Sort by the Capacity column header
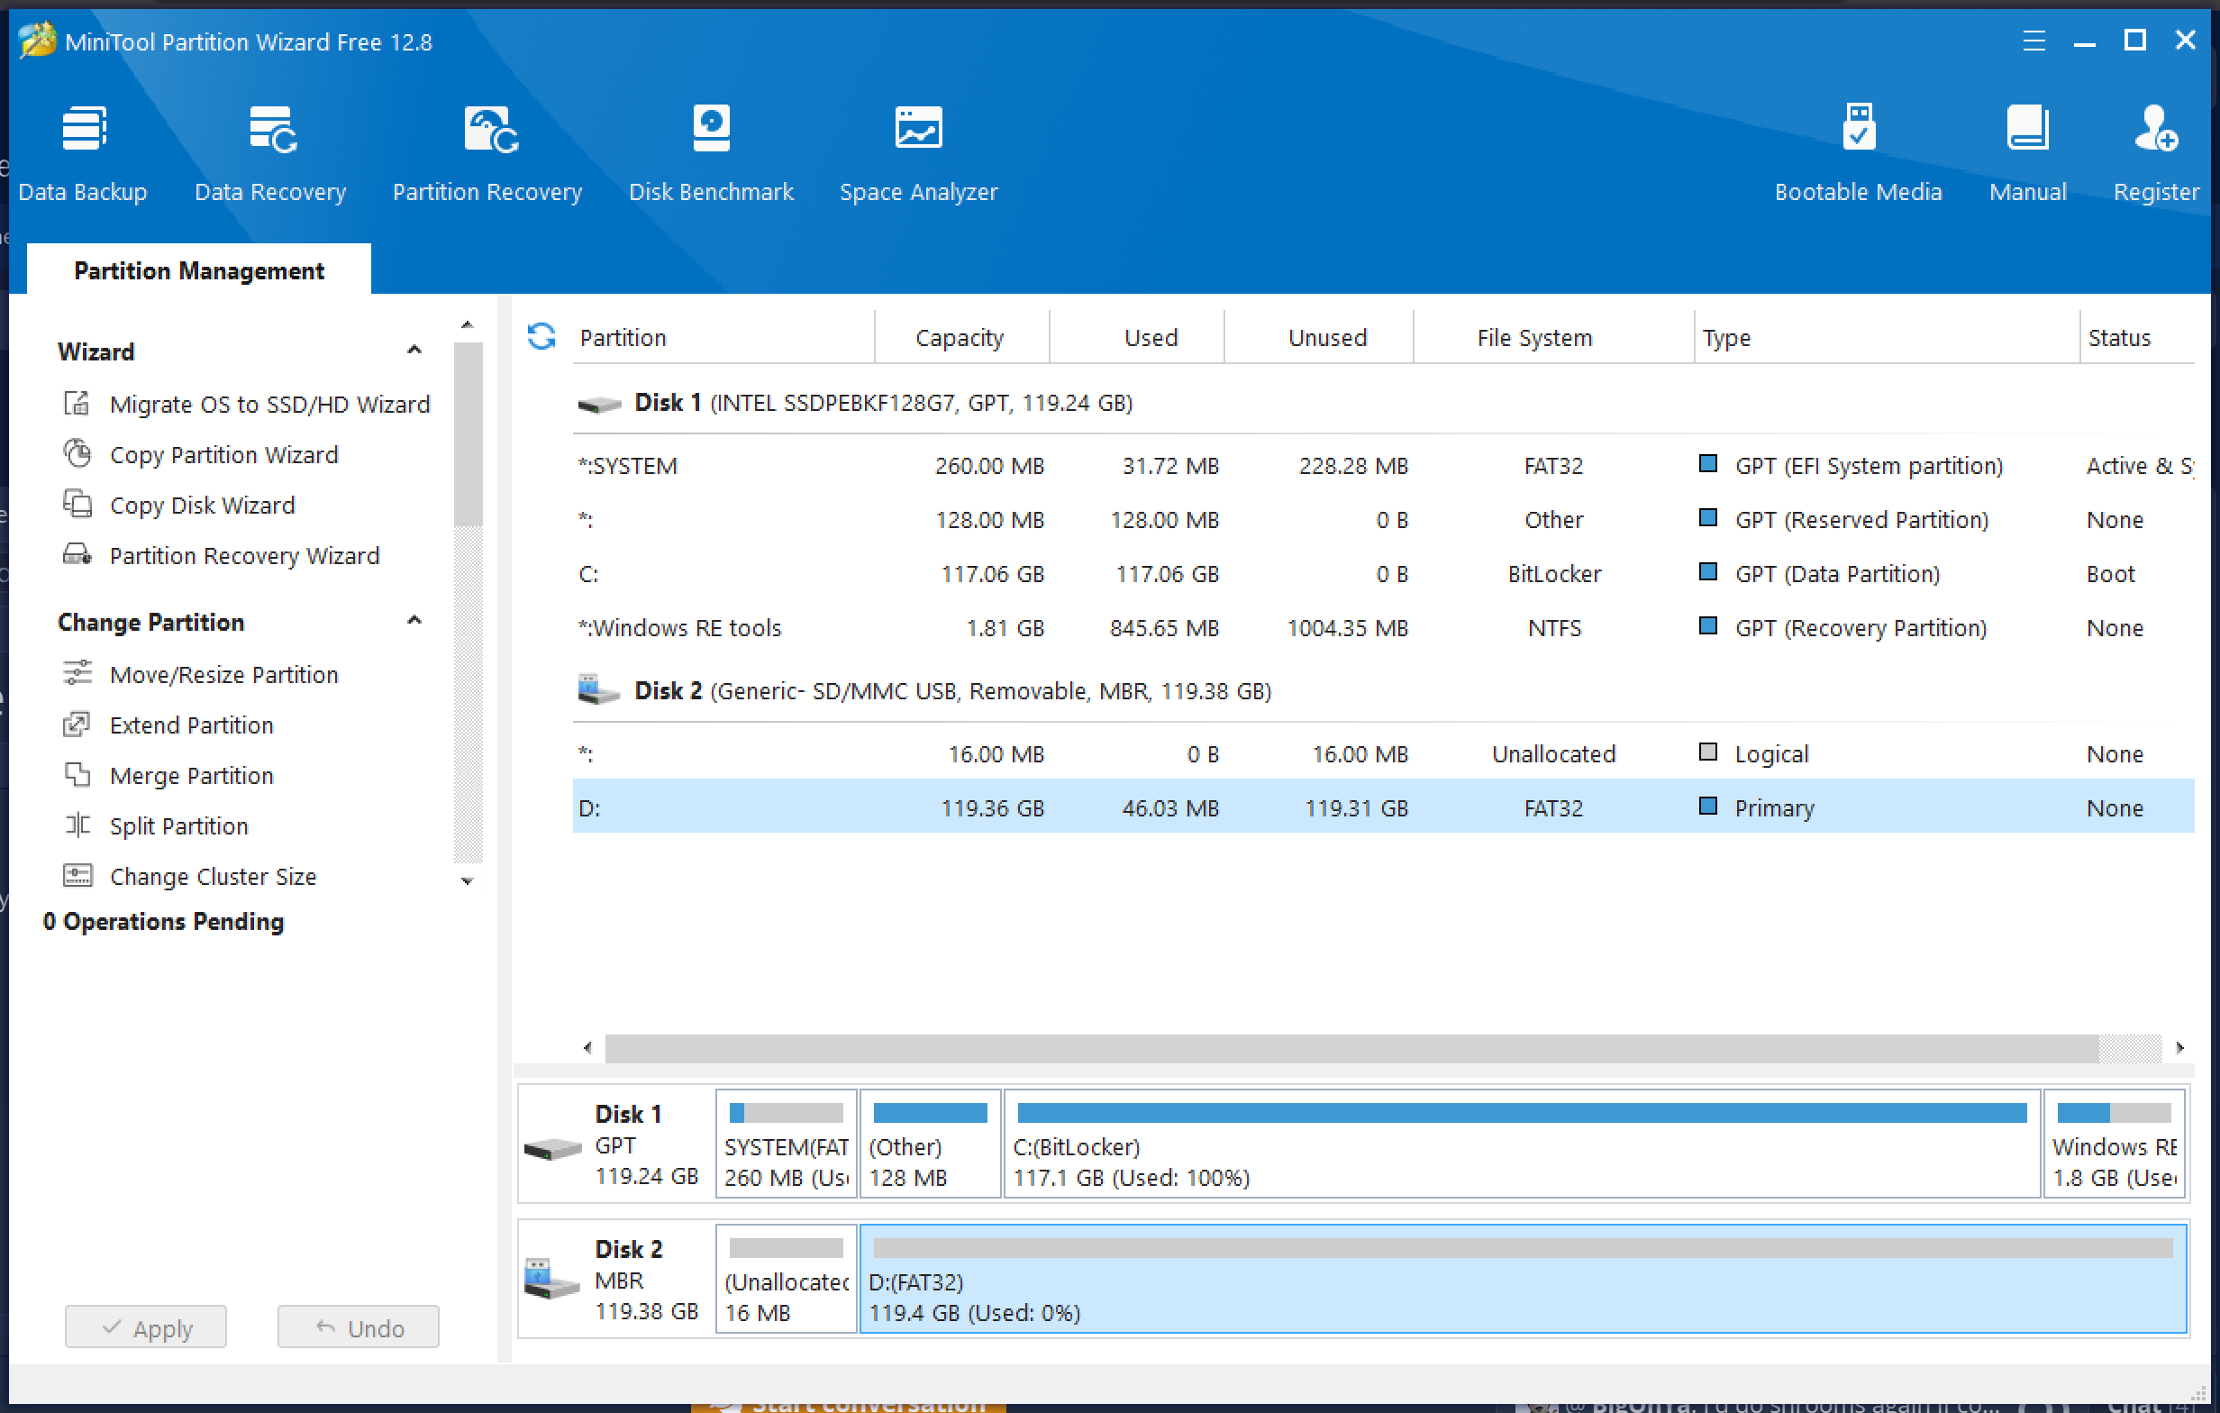This screenshot has width=2220, height=1413. pyautogui.click(x=960, y=338)
